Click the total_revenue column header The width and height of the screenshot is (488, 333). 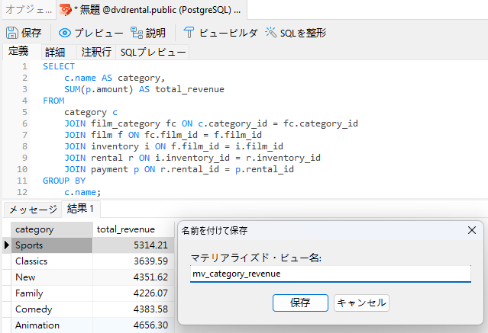tap(134, 229)
